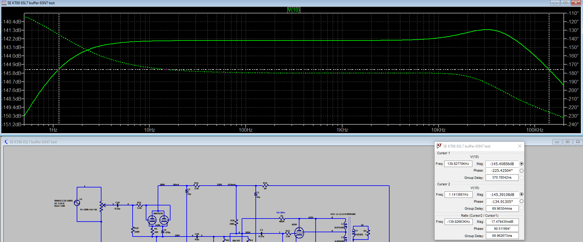Click the CR 20% comment text
The width and height of the screenshot is (583, 242).
coord(280,213)
